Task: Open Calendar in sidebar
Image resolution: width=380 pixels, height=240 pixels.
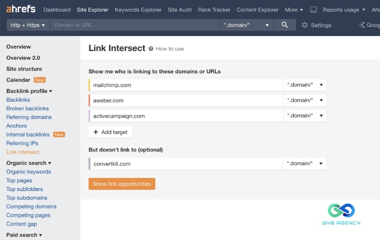Action: click(x=18, y=80)
